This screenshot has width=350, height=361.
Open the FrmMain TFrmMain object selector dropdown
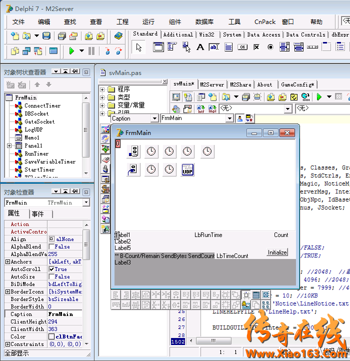point(86,202)
